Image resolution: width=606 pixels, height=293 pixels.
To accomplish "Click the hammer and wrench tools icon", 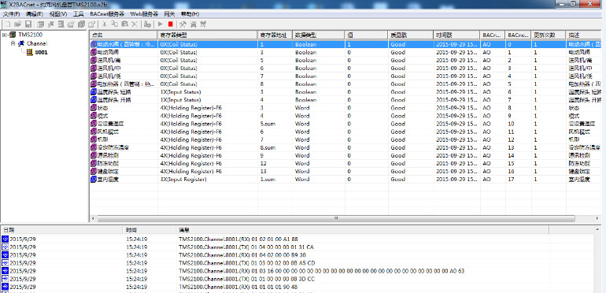I will [183, 24].
